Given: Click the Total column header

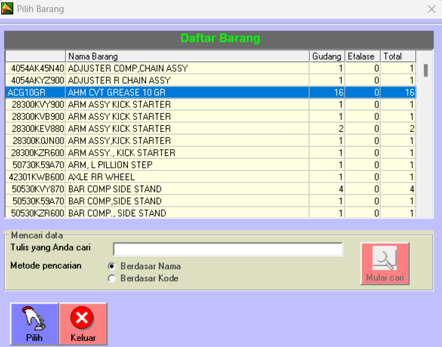Looking at the screenshot, I should pyautogui.click(x=399, y=56).
